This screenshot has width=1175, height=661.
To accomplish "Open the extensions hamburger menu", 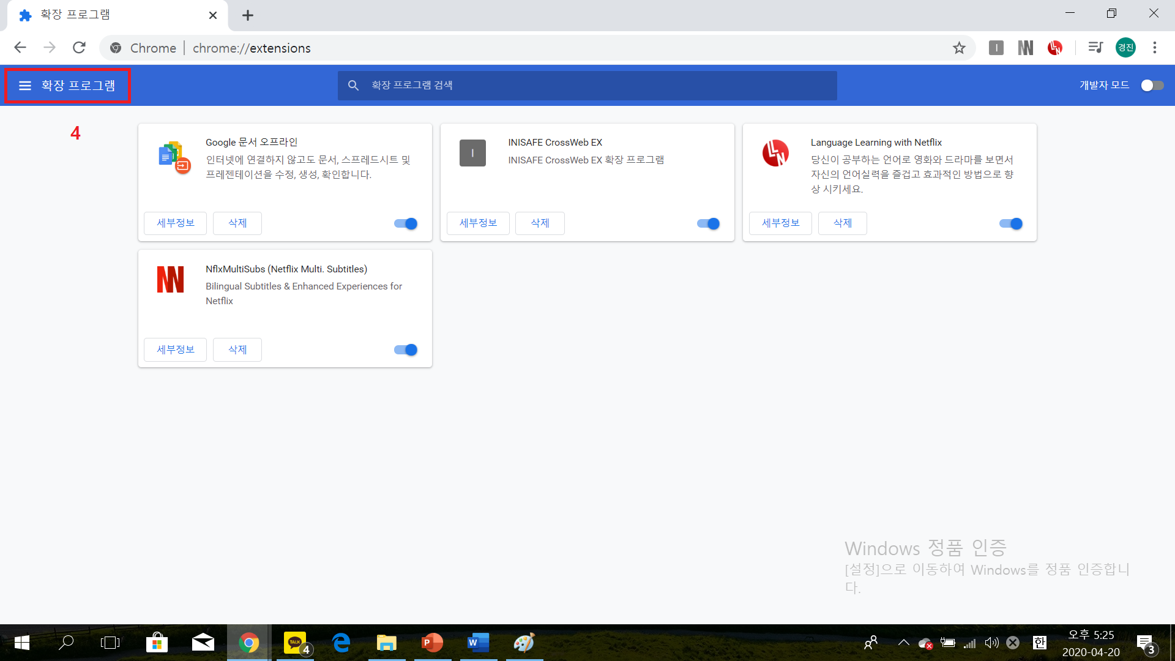I will click(x=24, y=86).
